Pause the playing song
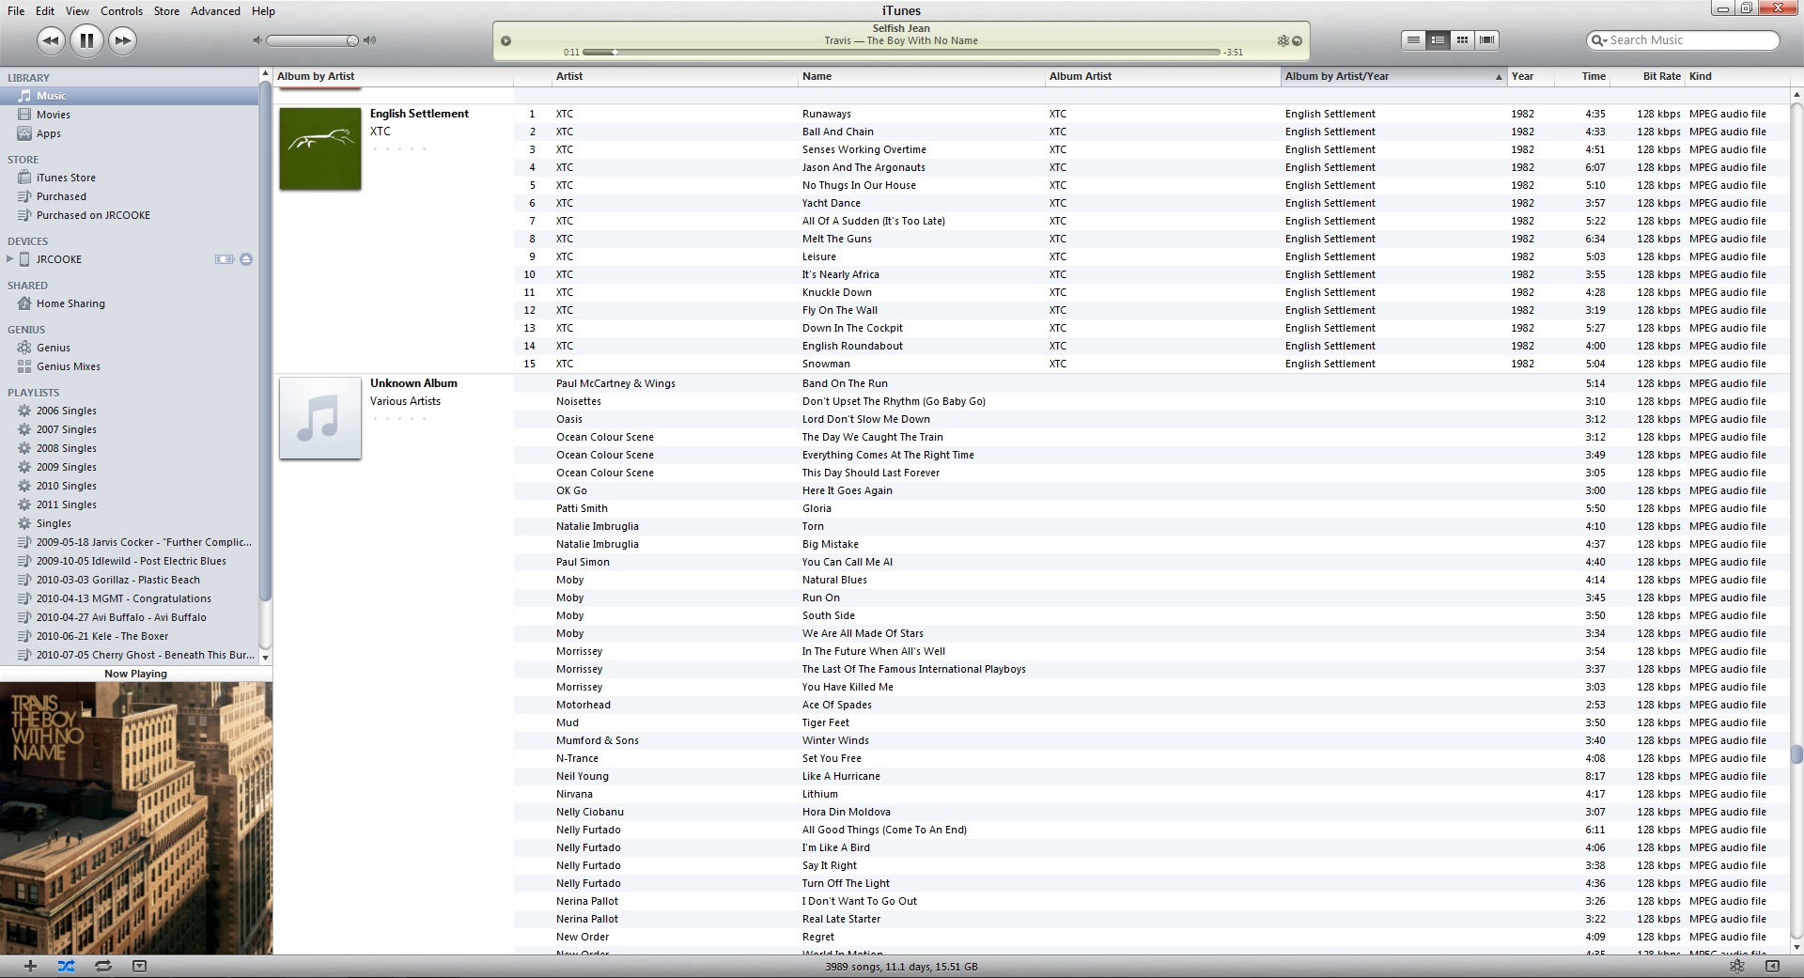The width and height of the screenshot is (1804, 978). [x=86, y=40]
